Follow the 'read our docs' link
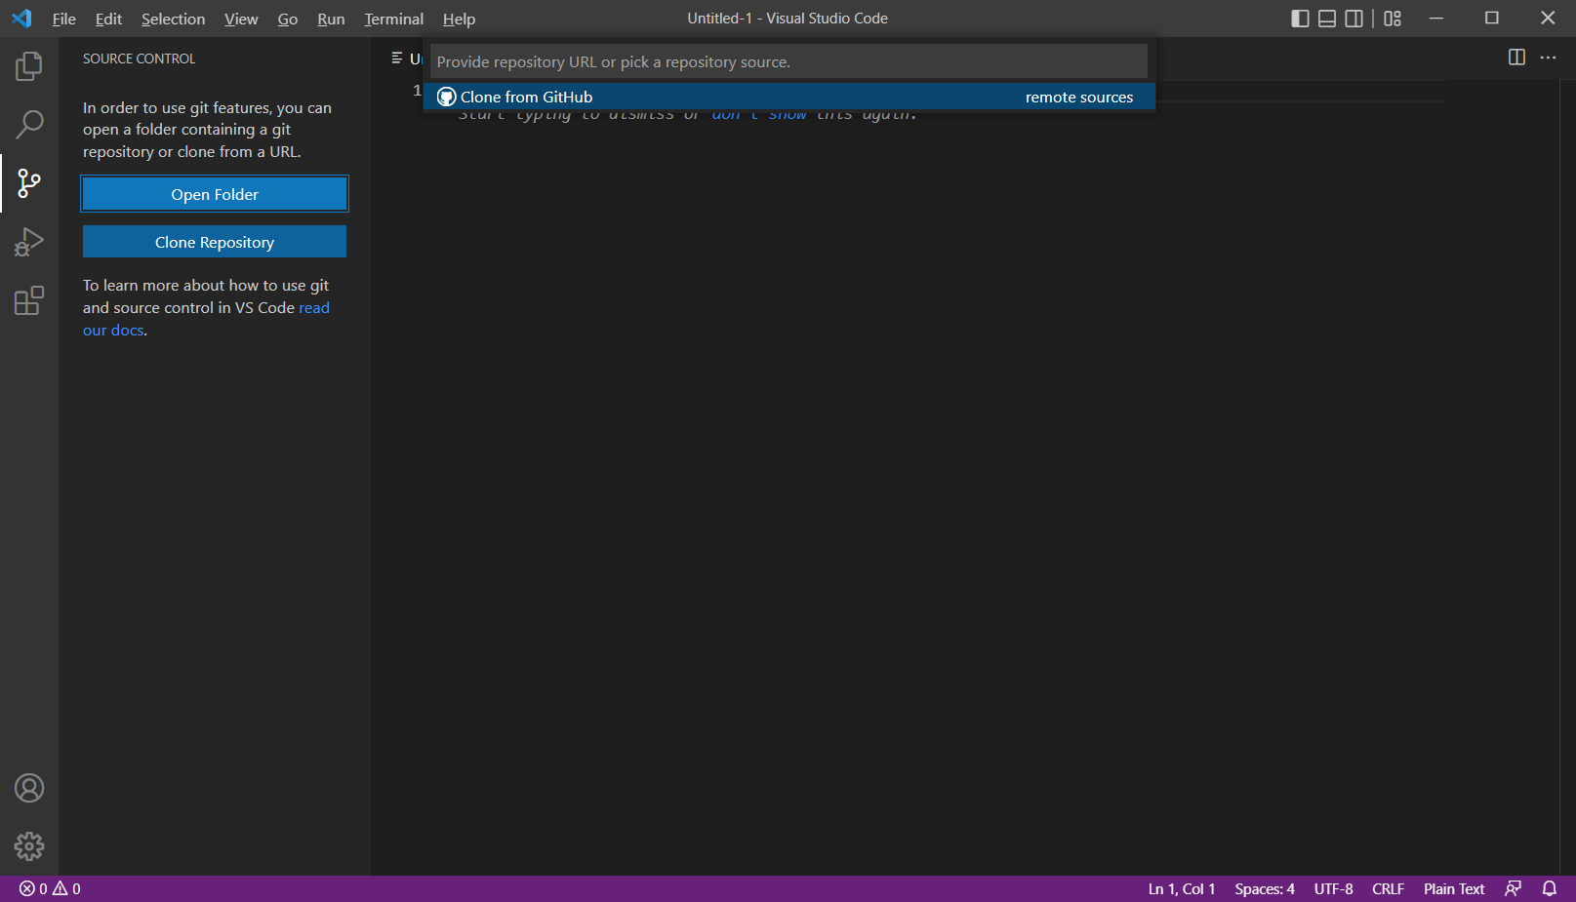The height and width of the screenshot is (902, 1576). (x=113, y=331)
